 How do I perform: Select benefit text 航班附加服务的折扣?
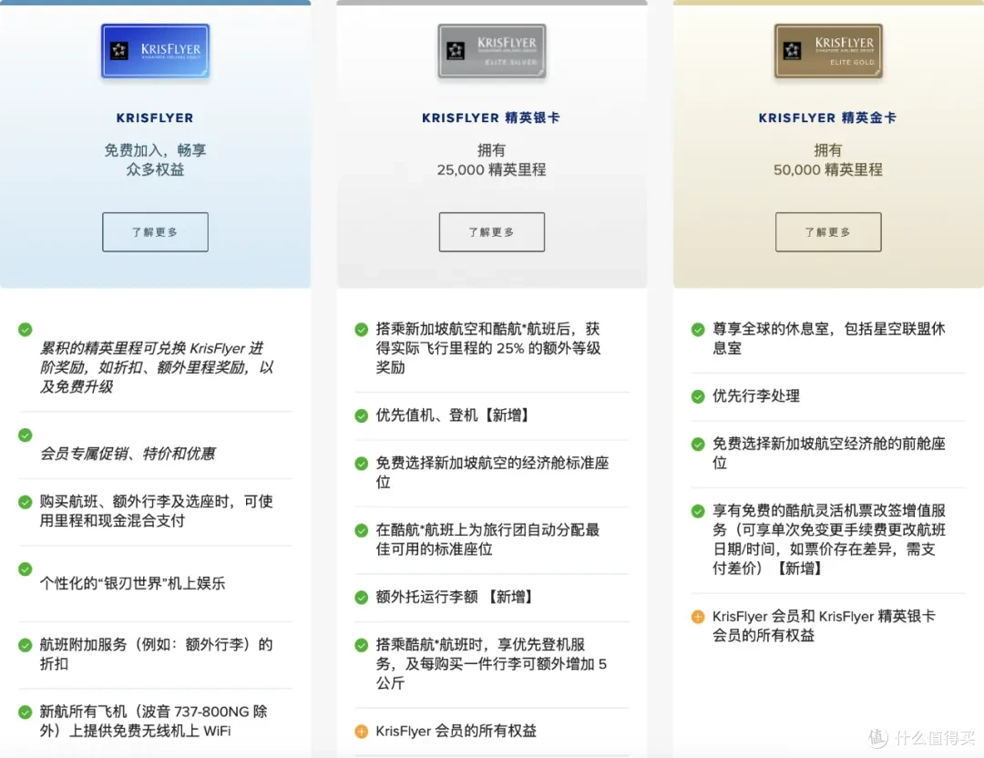coord(157,654)
